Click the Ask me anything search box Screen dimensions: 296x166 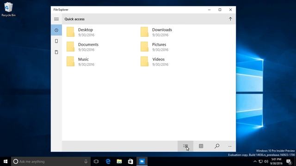click(x=50, y=161)
